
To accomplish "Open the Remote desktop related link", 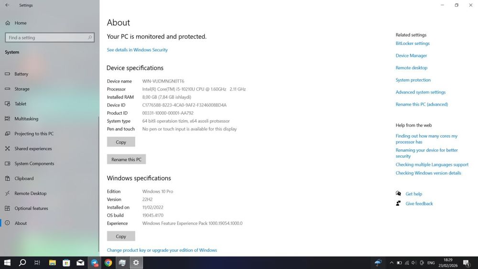I will (412, 68).
